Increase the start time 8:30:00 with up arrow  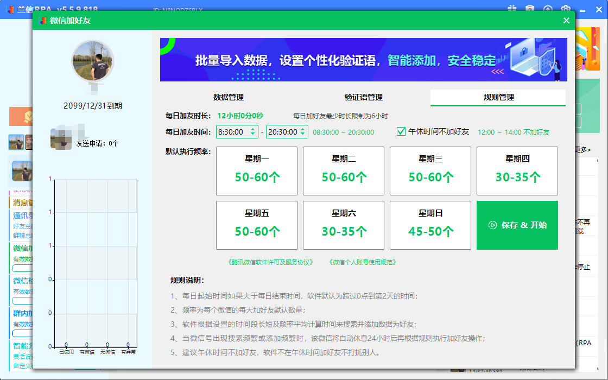[x=253, y=129]
